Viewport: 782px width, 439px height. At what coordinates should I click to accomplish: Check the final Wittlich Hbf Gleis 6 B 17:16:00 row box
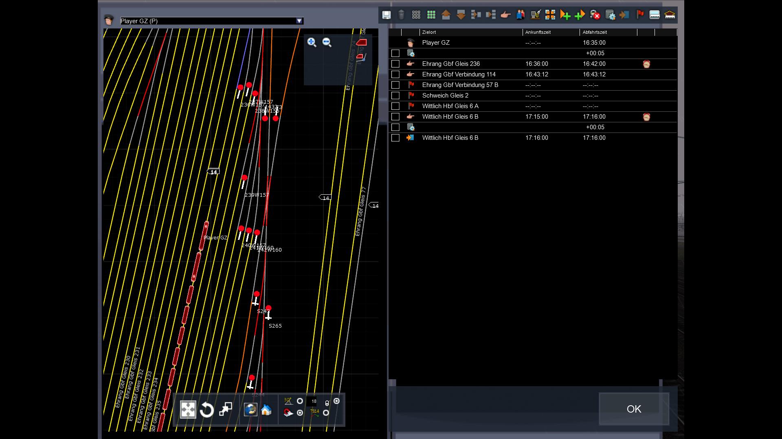click(x=395, y=138)
